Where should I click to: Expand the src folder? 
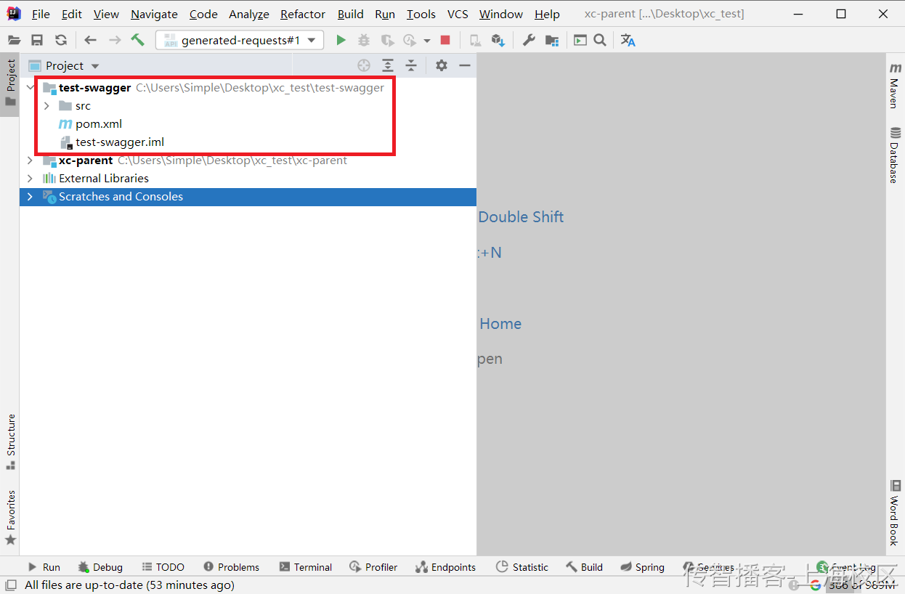coord(46,106)
